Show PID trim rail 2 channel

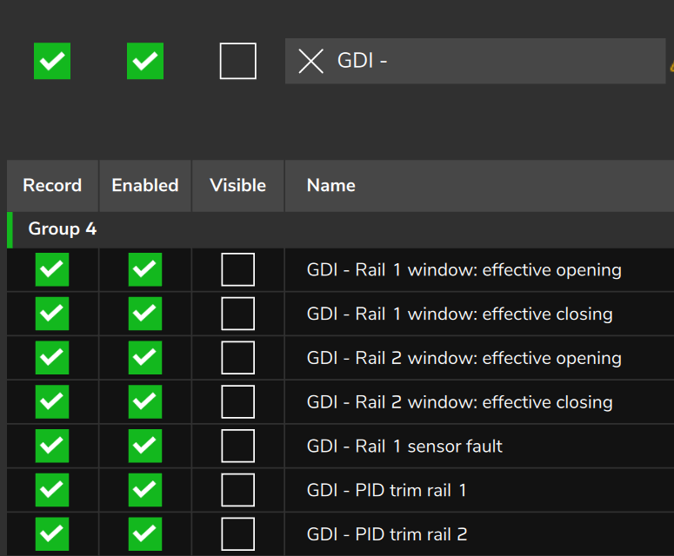237,534
